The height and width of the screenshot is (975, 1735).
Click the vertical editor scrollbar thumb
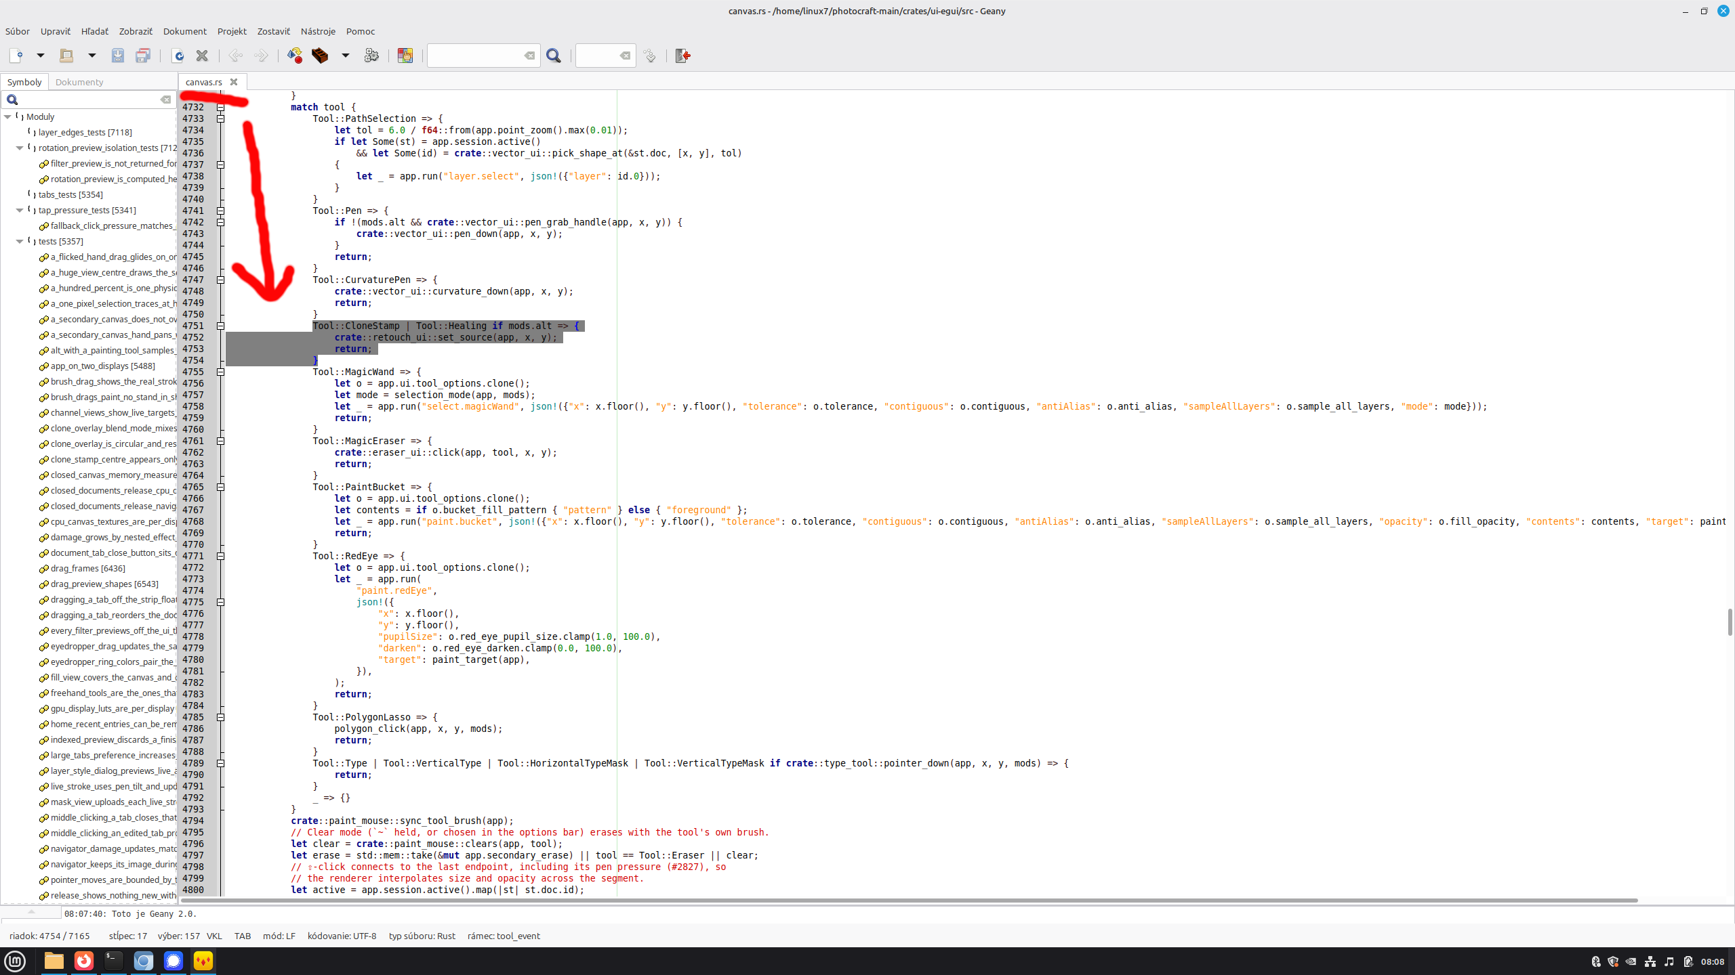click(1730, 622)
